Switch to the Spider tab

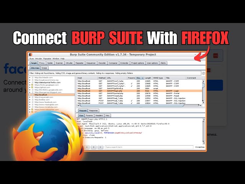pyautogui.click(x=50, y=63)
